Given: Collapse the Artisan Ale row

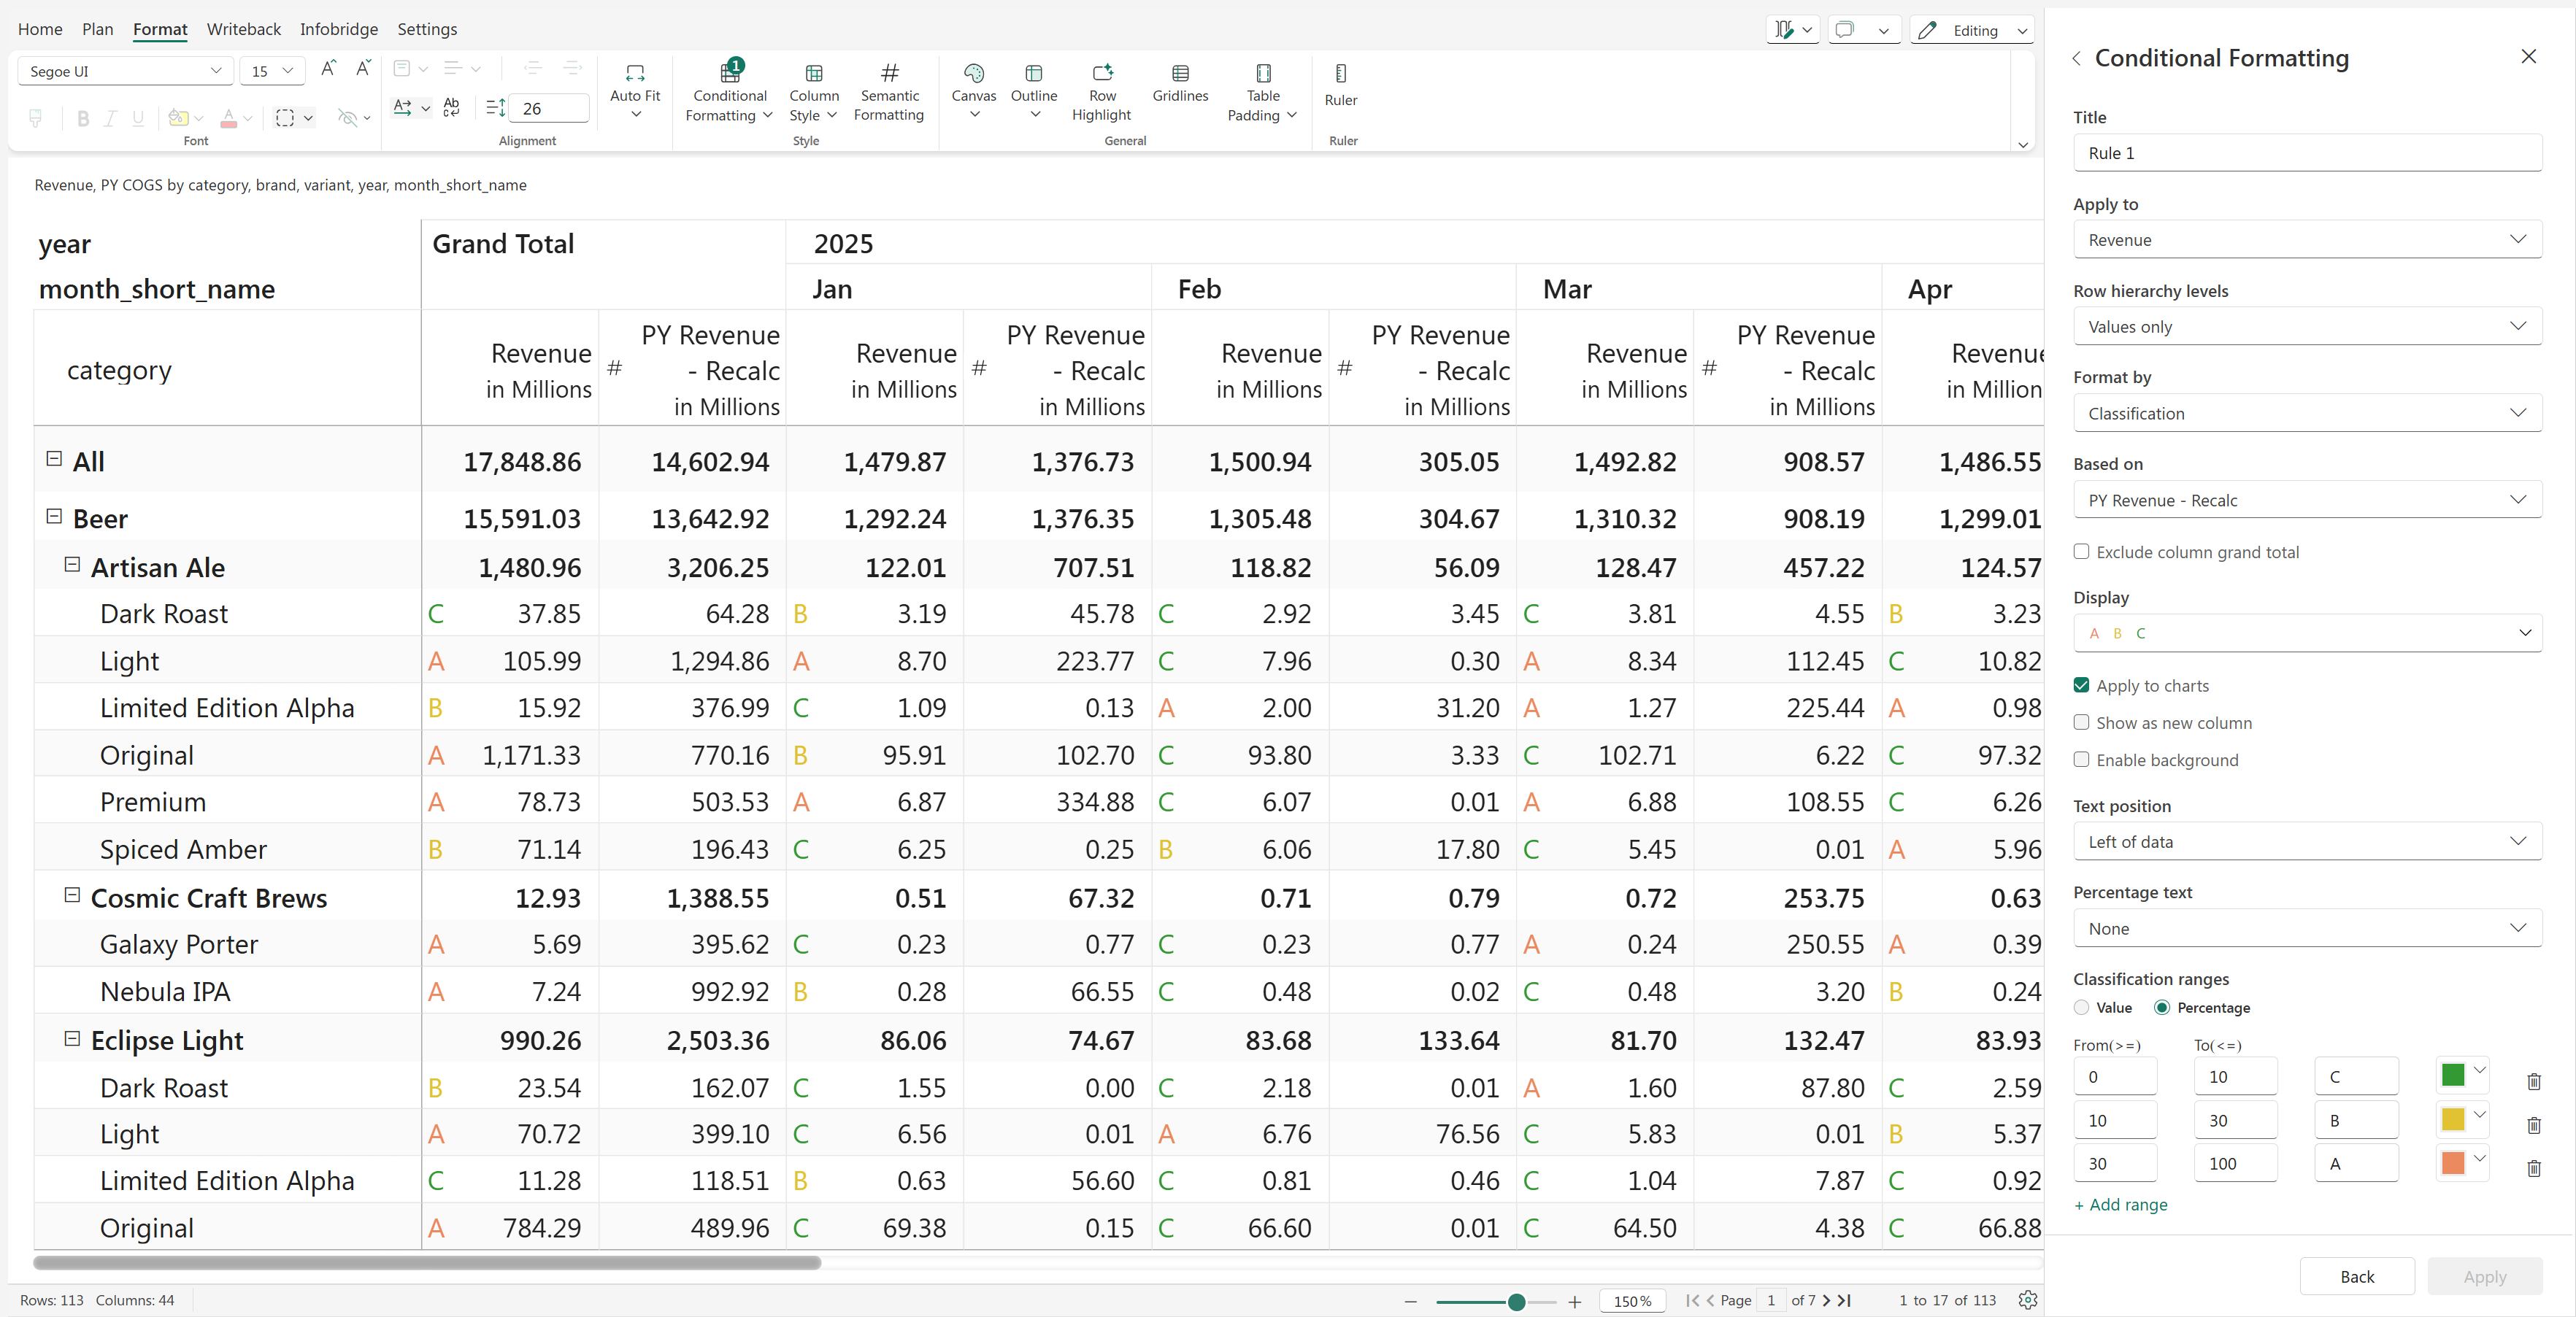Looking at the screenshot, I should coord(72,565).
